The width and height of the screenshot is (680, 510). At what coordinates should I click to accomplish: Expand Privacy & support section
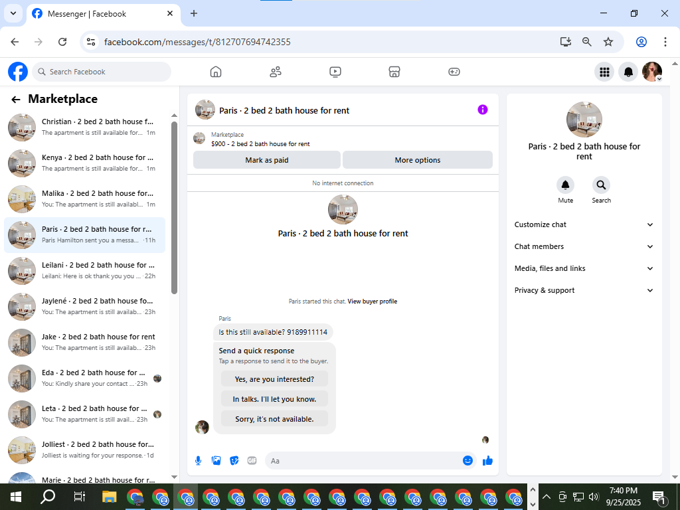click(584, 291)
